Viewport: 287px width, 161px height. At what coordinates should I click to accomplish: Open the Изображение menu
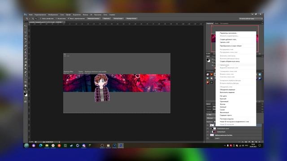53,15
